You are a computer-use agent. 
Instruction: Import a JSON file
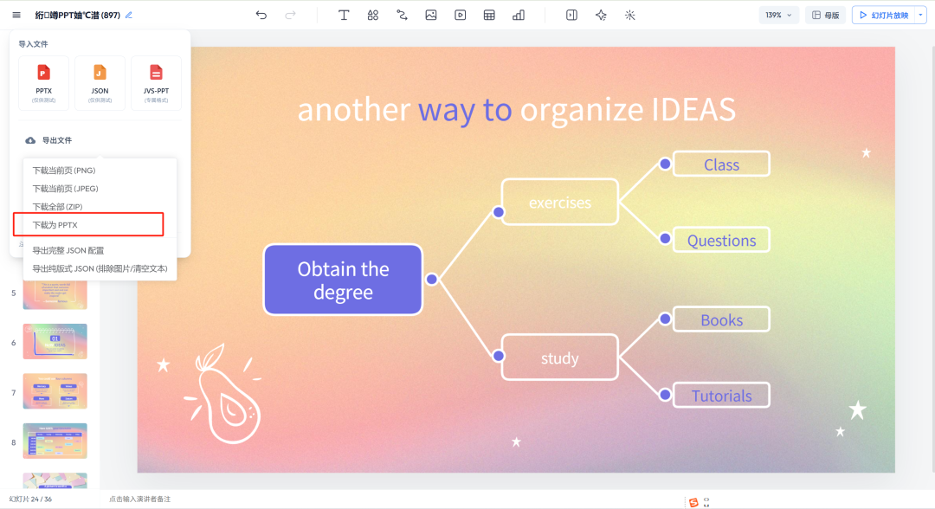(x=100, y=83)
